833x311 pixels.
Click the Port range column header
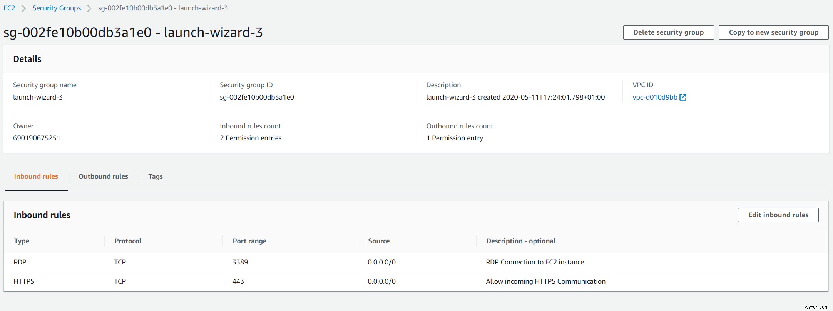pyautogui.click(x=249, y=241)
